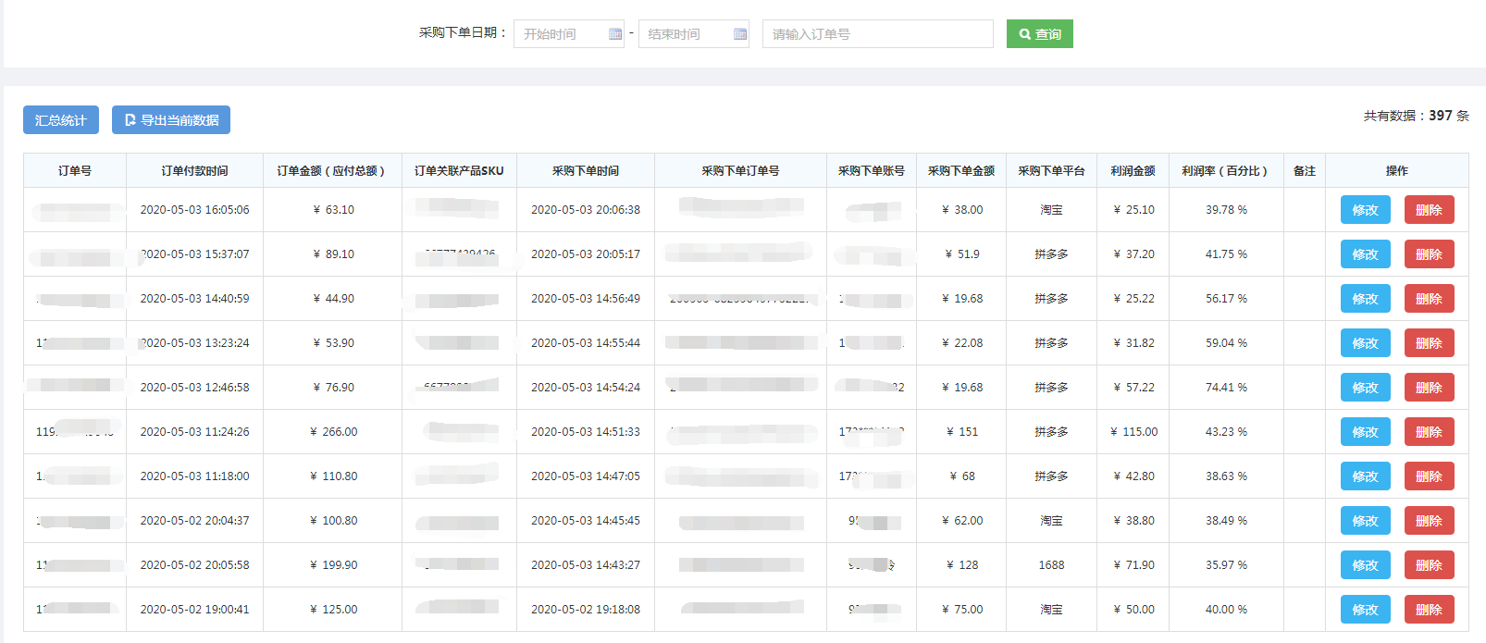This screenshot has height=643, width=1486.
Task: Select the ¥ 38.80 profit amount cell
Action: [x=1133, y=521]
